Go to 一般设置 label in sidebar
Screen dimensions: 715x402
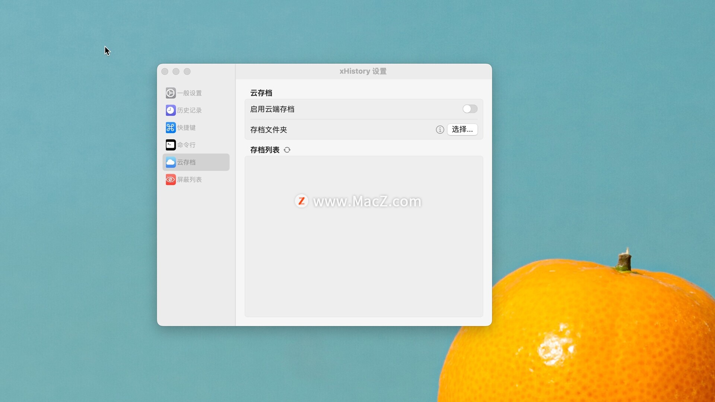(189, 93)
